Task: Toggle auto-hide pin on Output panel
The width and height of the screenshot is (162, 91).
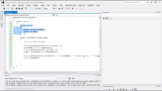Action: pos(98,75)
